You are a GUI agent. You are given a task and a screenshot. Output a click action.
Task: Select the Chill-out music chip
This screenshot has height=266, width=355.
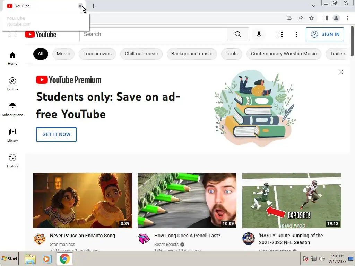(141, 54)
